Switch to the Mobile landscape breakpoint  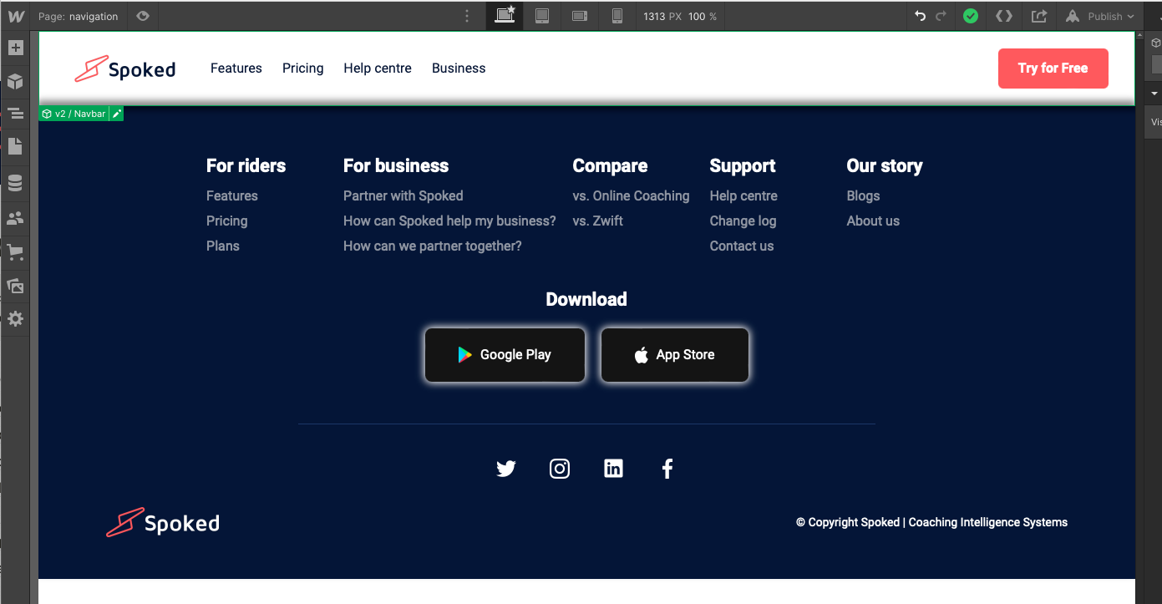[x=580, y=16]
